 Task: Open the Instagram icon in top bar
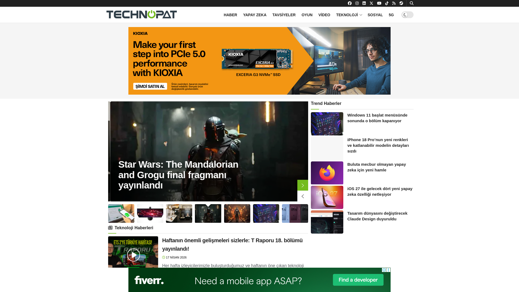(357, 3)
